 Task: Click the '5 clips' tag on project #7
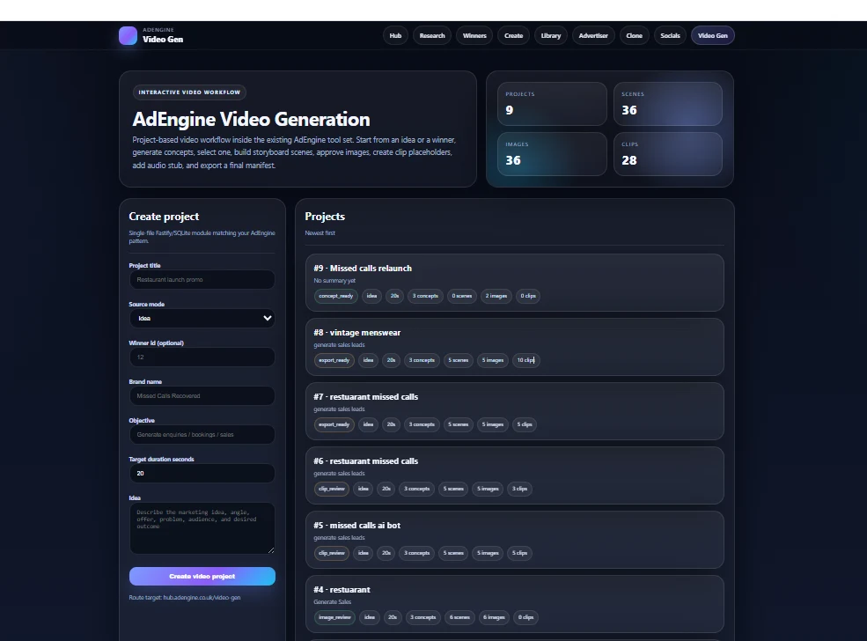[525, 424]
